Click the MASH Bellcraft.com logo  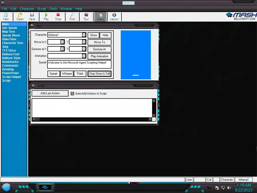pos(241,16)
